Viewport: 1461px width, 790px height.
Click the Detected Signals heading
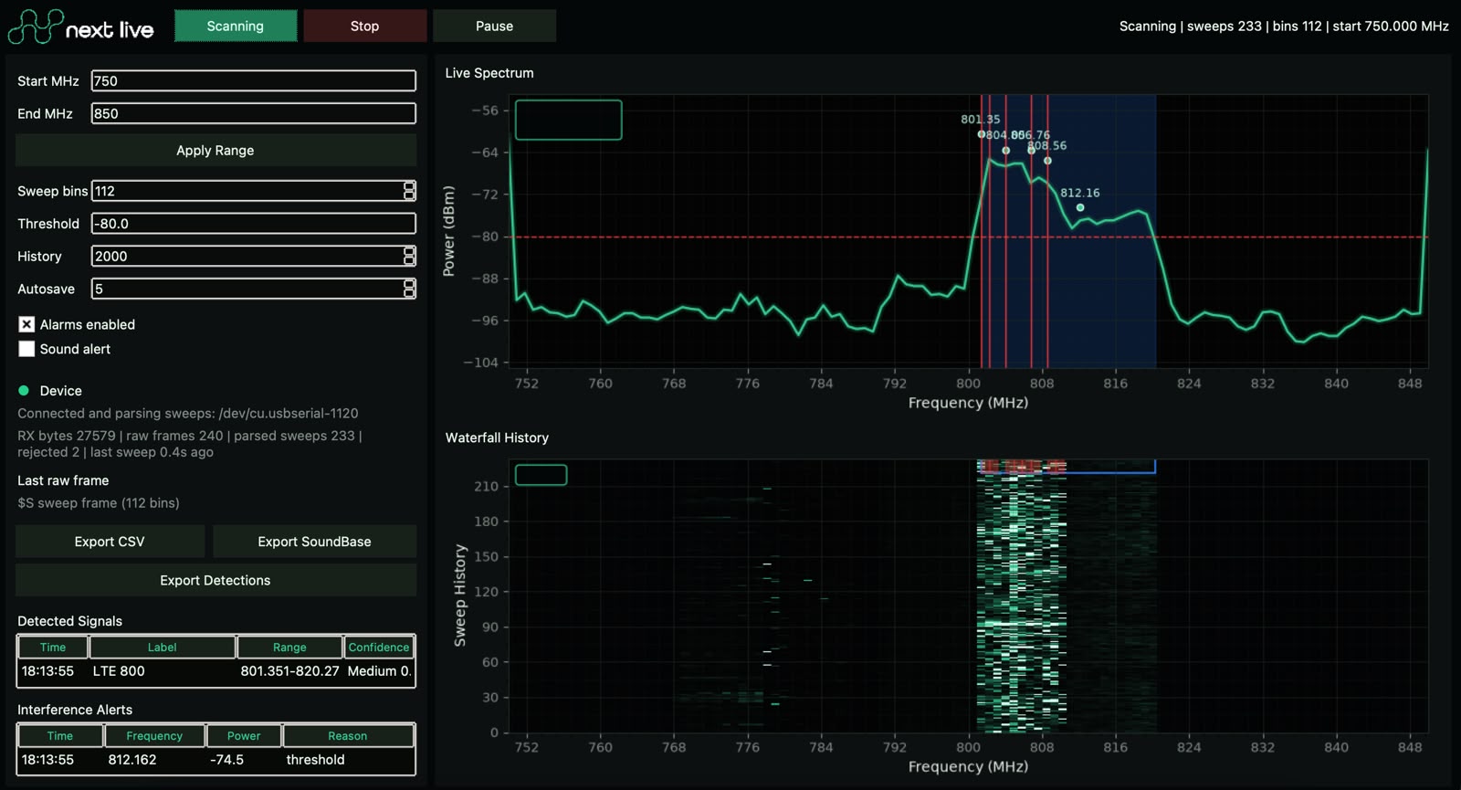pos(69,621)
